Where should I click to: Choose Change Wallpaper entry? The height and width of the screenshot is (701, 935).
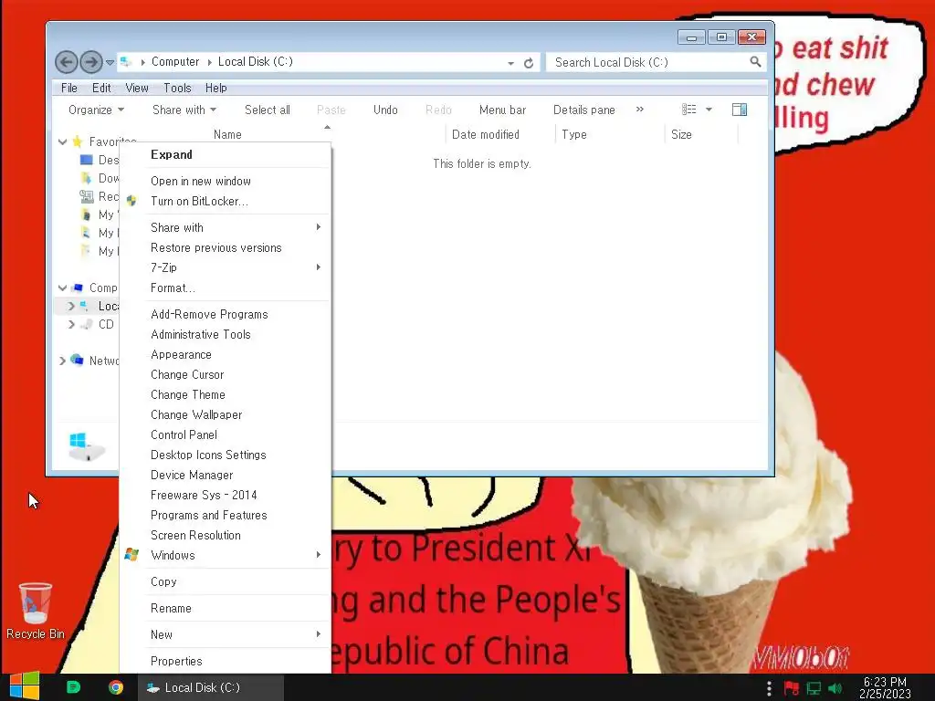pyautogui.click(x=226, y=414)
